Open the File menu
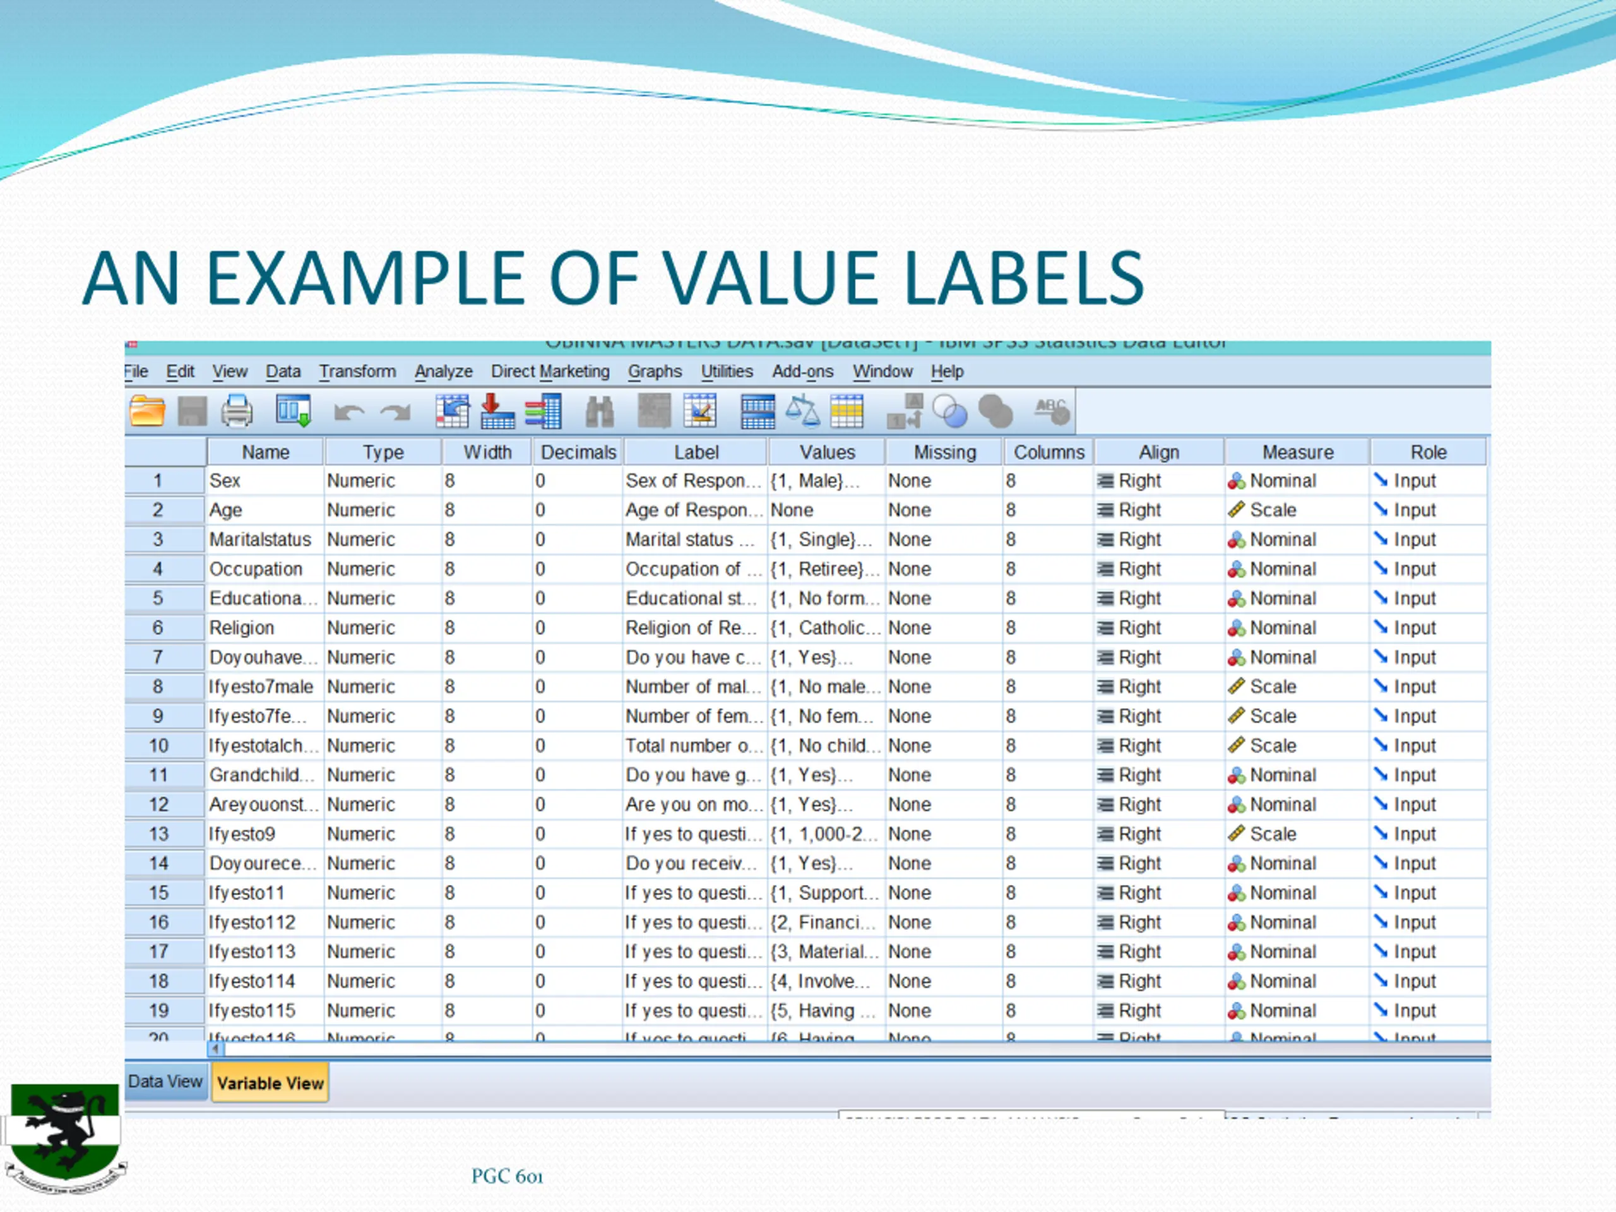 pyautogui.click(x=136, y=371)
